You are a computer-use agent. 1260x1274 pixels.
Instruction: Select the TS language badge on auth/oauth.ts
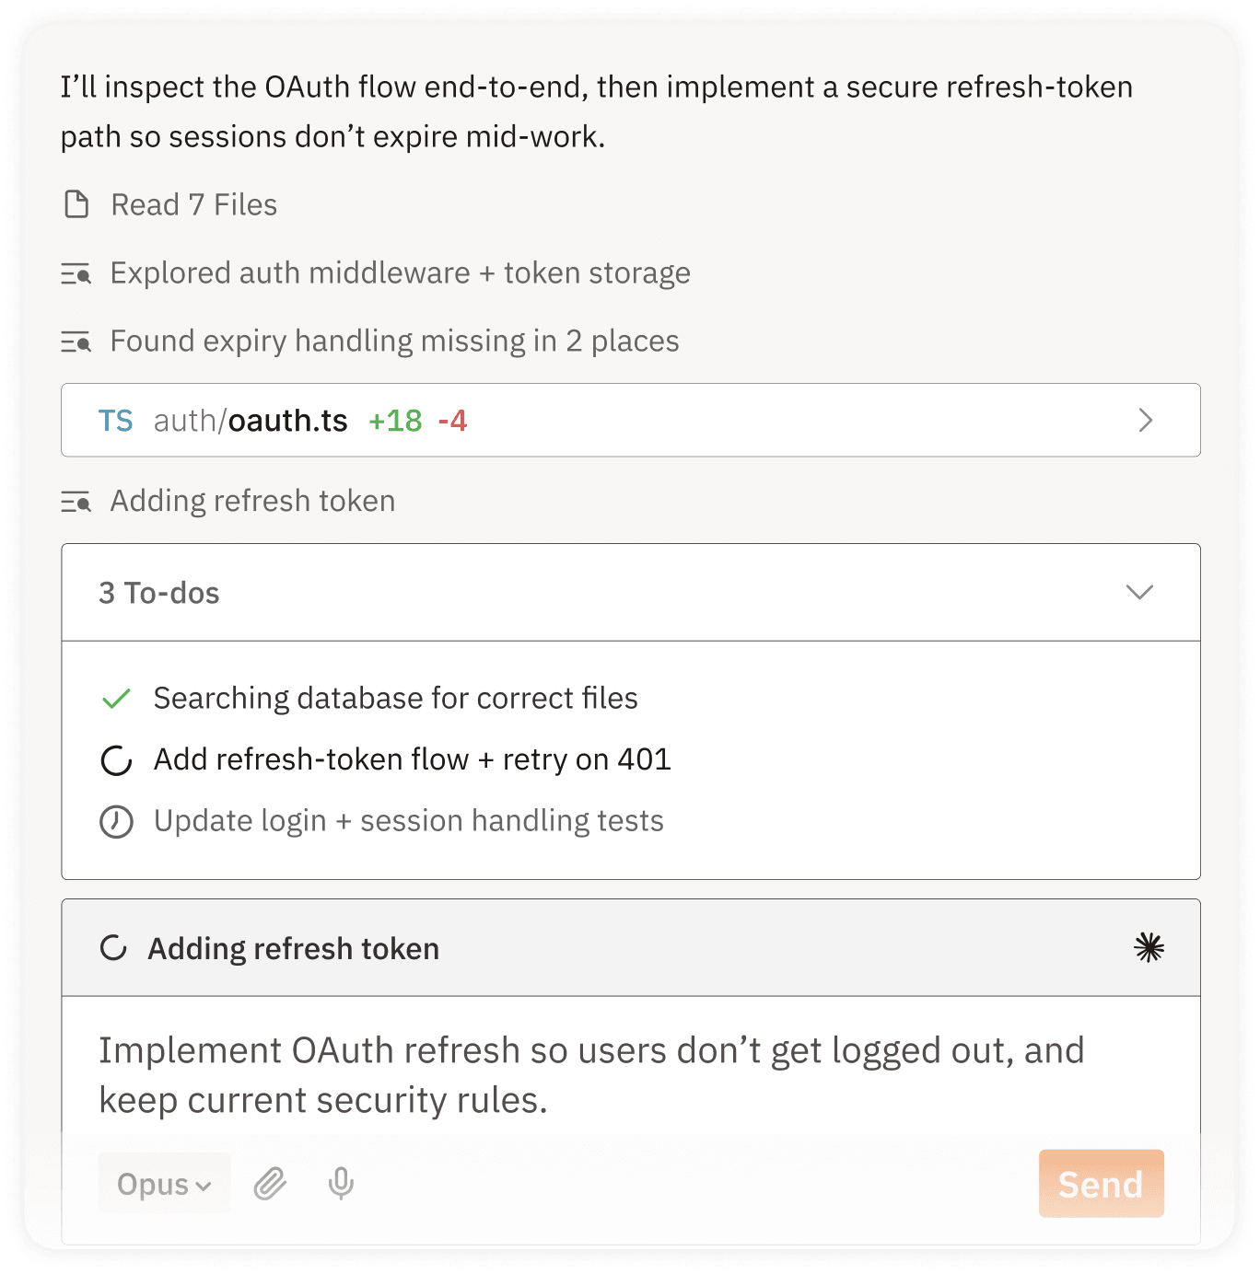pyautogui.click(x=116, y=421)
